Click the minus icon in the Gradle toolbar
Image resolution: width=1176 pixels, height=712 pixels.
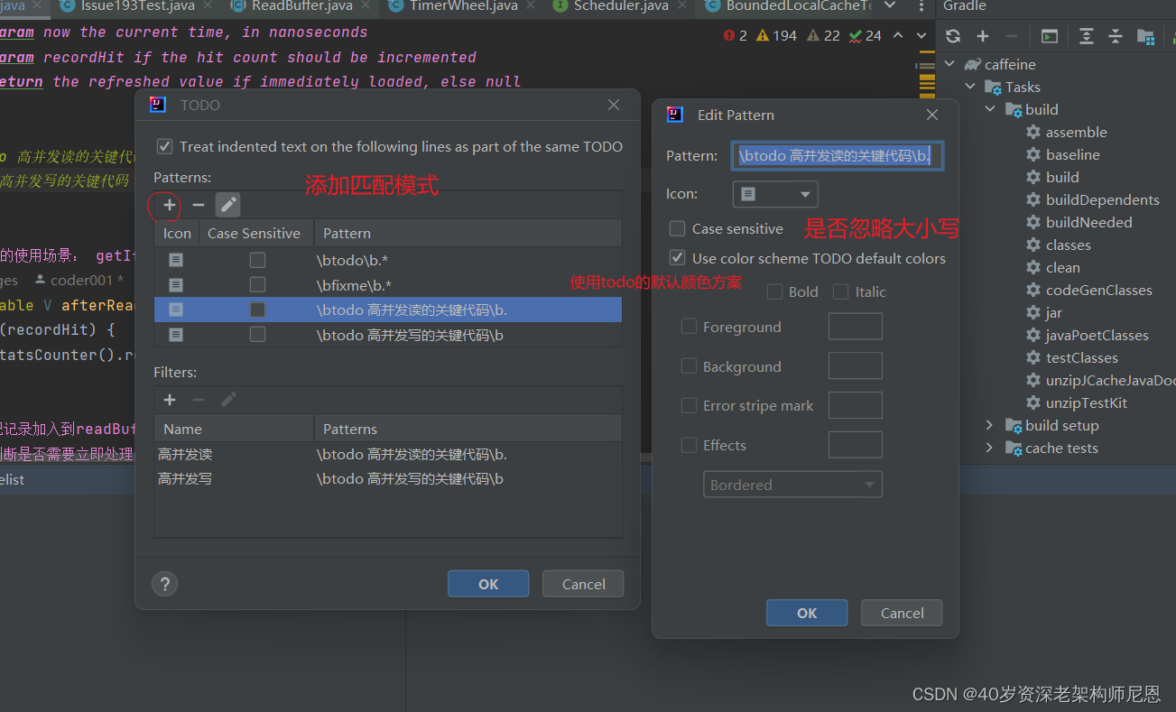(1011, 36)
